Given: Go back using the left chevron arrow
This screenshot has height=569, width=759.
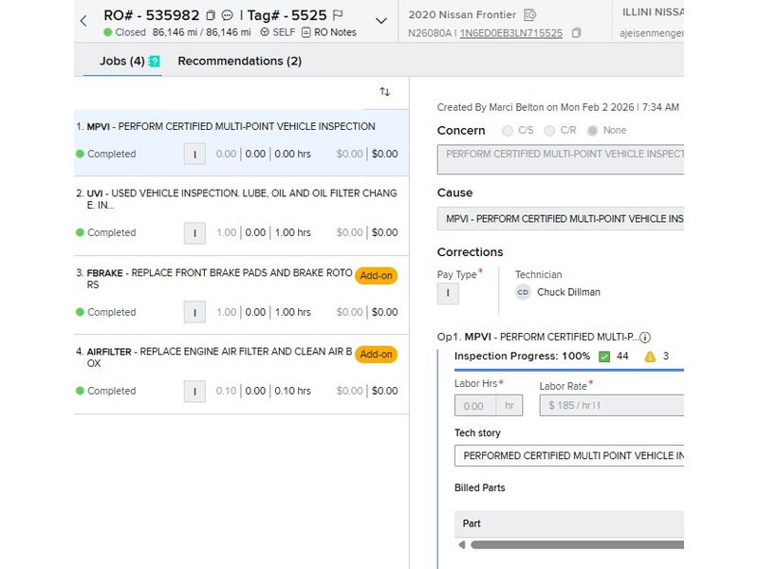Looking at the screenshot, I should (x=83, y=21).
